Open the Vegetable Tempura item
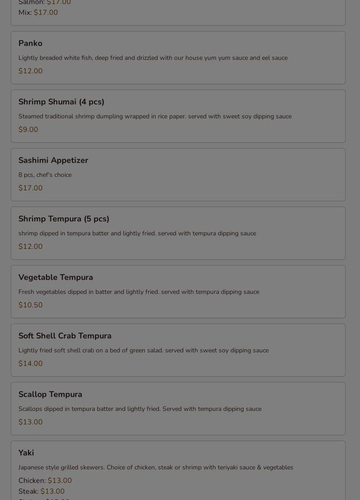 point(56,277)
